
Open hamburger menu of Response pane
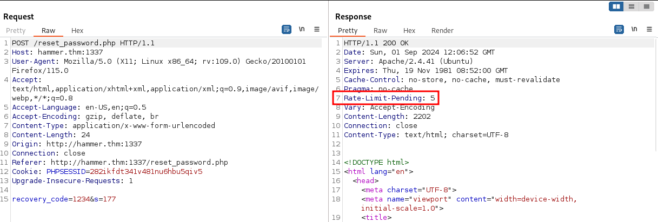click(649, 29)
